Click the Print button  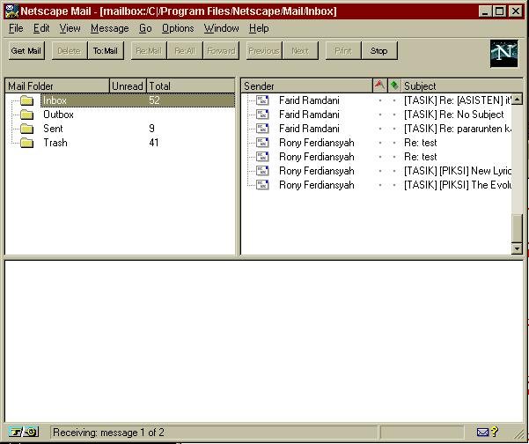coord(343,50)
